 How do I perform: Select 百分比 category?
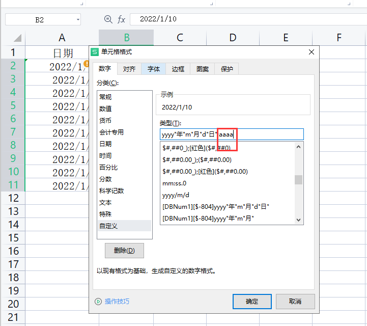pos(125,168)
